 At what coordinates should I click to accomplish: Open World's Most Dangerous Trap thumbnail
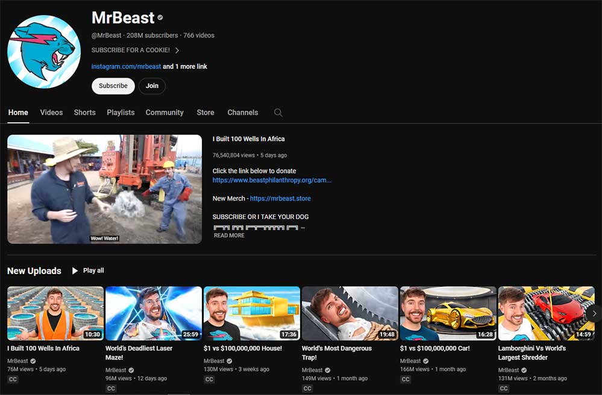(x=350, y=313)
